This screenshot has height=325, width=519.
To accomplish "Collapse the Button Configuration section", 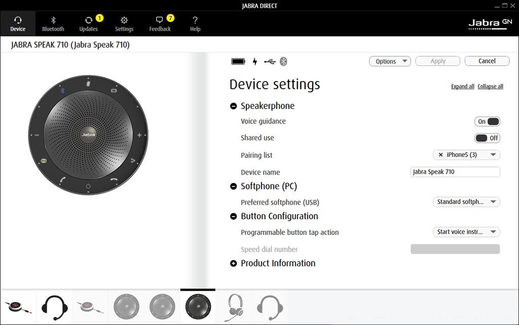I will (x=233, y=217).
